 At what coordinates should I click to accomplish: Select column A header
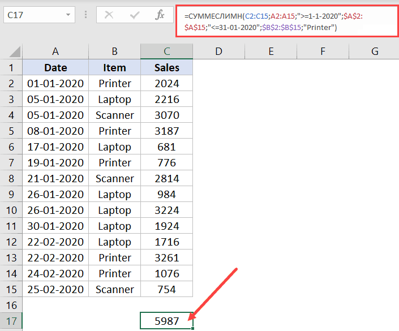55,51
